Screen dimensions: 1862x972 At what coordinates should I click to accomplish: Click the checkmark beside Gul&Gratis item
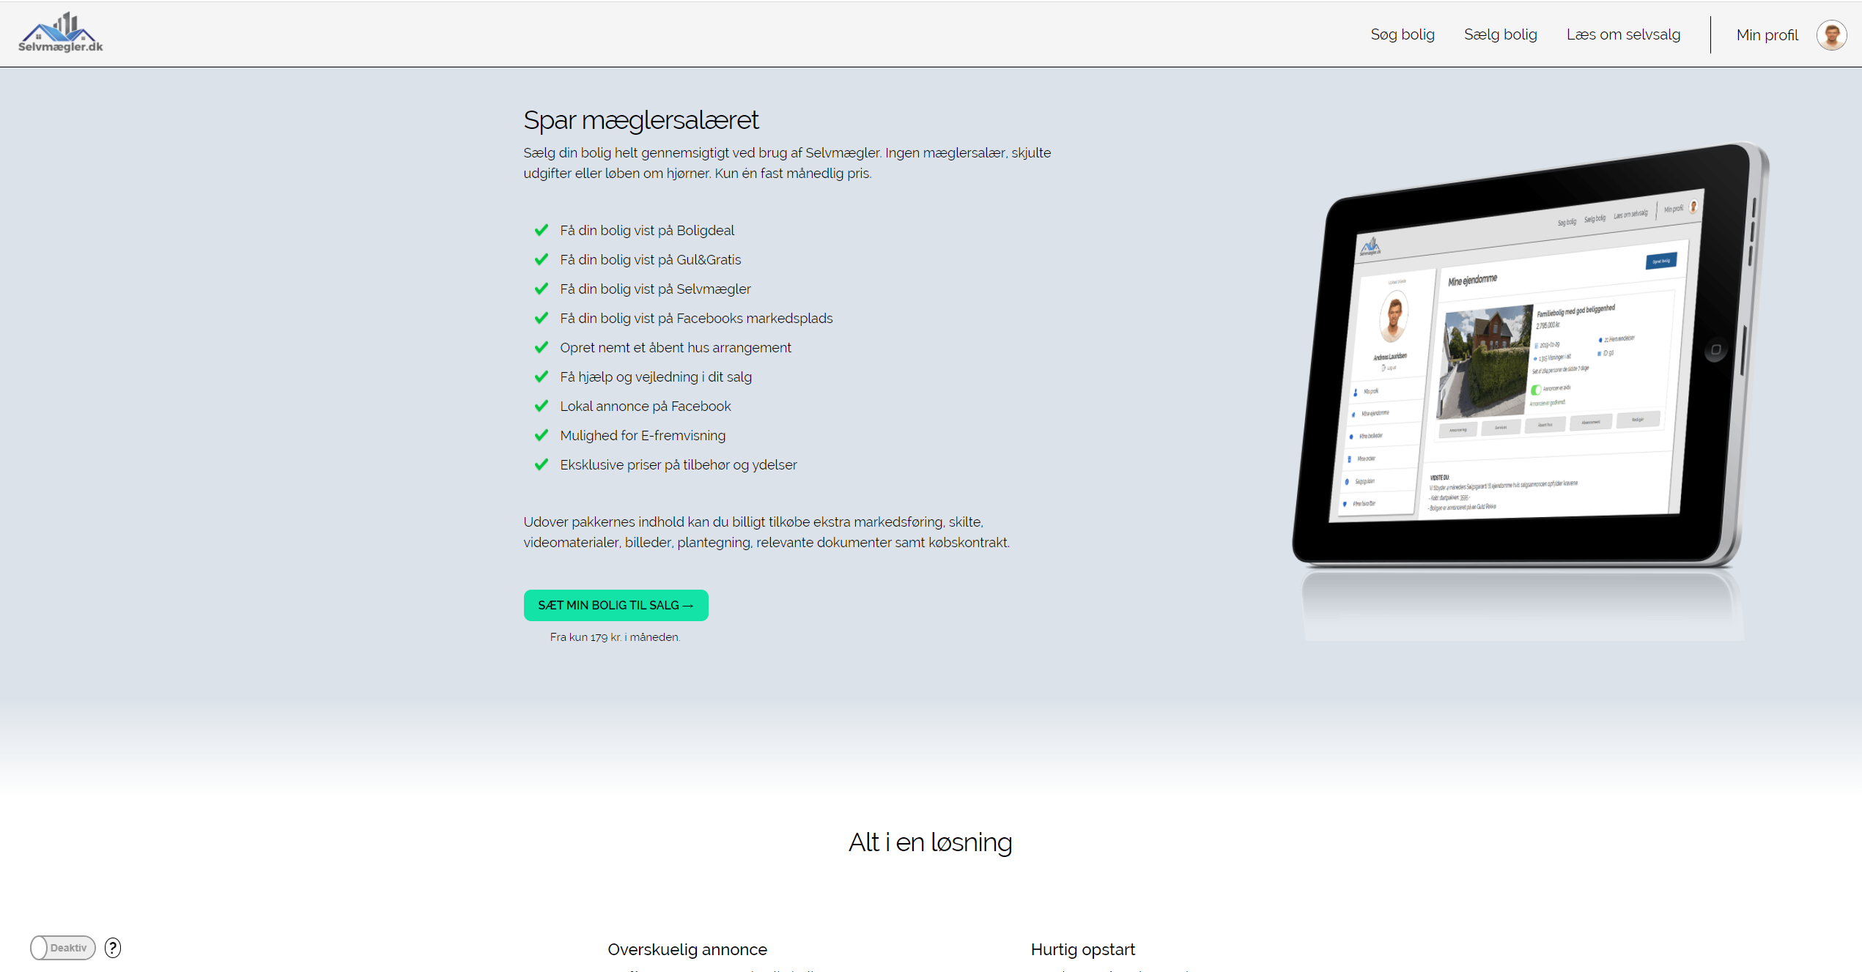click(542, 259)
